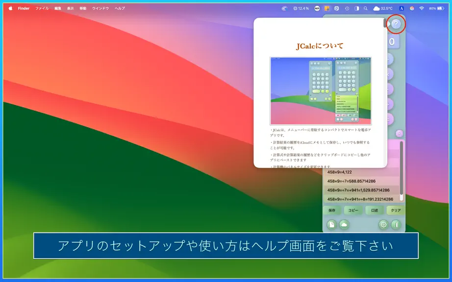The height and width of the screenshot is (282, 452).
Task: Open the 表示 menu
Action: (71, 8)
